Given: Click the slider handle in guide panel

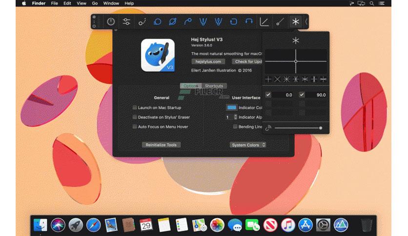Looking at the screenshot, I should tap(321, 128).
